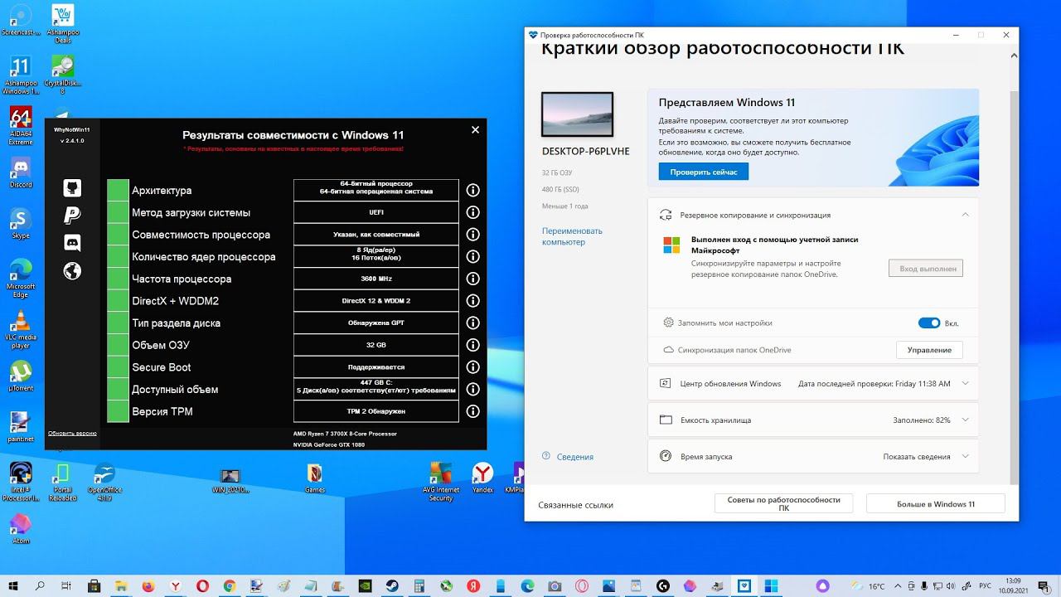Image resolution: width=1061 pixels, height=597 pixels.
Task: Show info for Версия TPM row
Action: [x=473, y=411]
